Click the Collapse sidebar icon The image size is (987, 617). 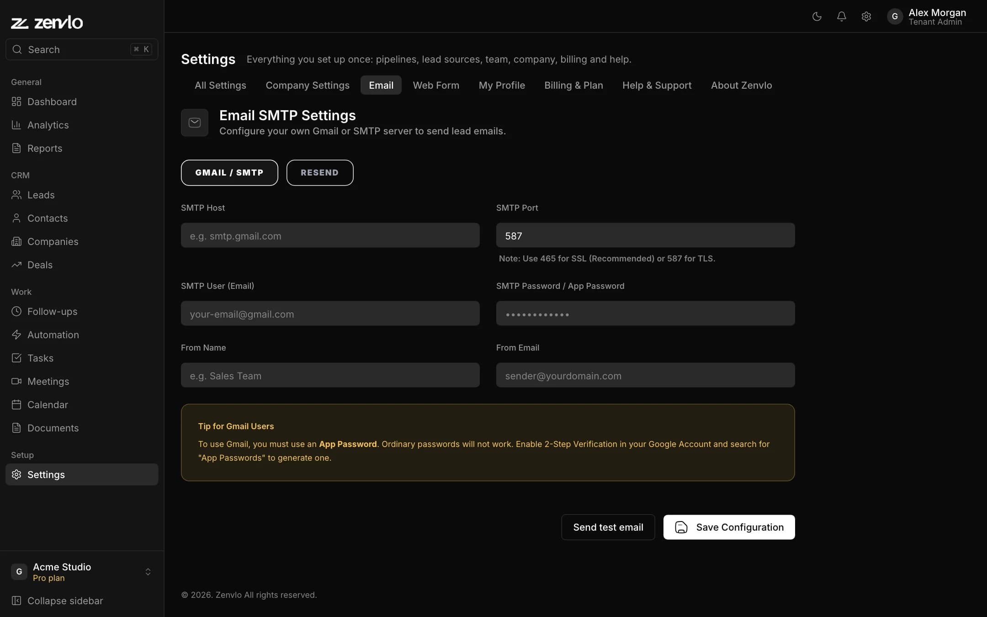click(x=16, y=601)
